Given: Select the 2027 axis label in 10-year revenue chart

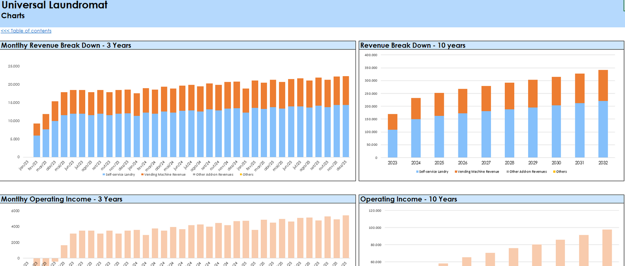Looking at the screenshot, I should point(486,163).
